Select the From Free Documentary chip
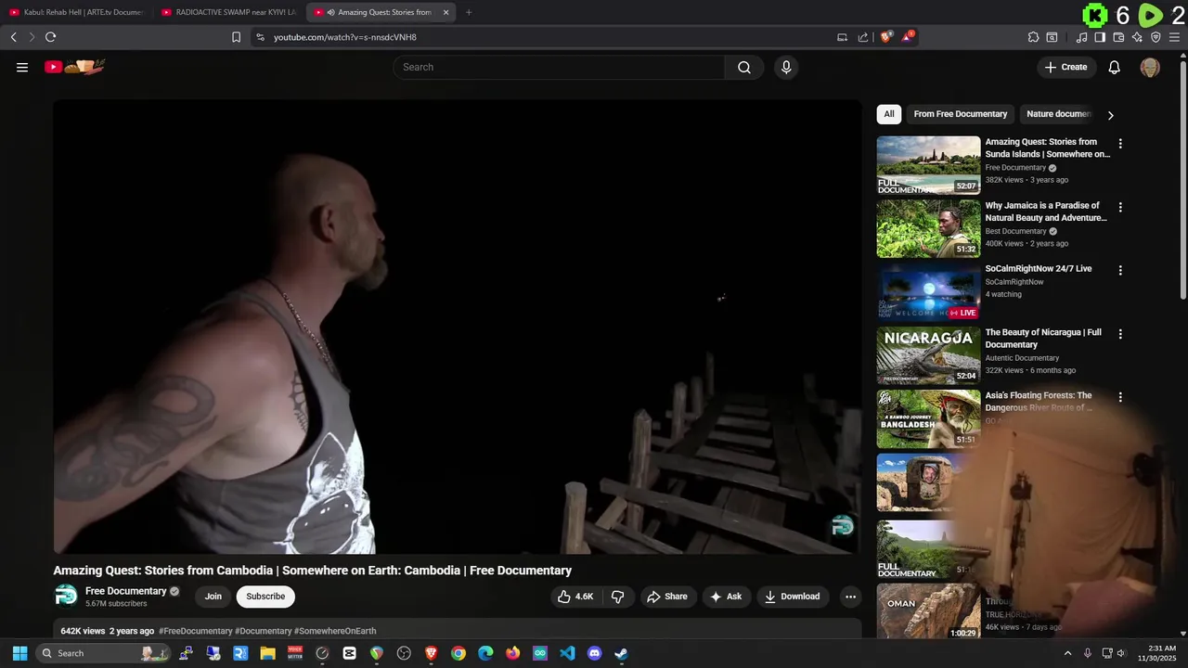Image resolution: width=1188 pixels, height=668 pixels. tap(960, 114)
